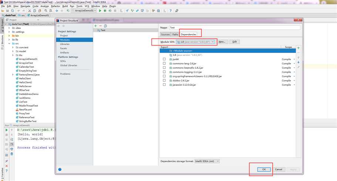Click the OK button

264,170
